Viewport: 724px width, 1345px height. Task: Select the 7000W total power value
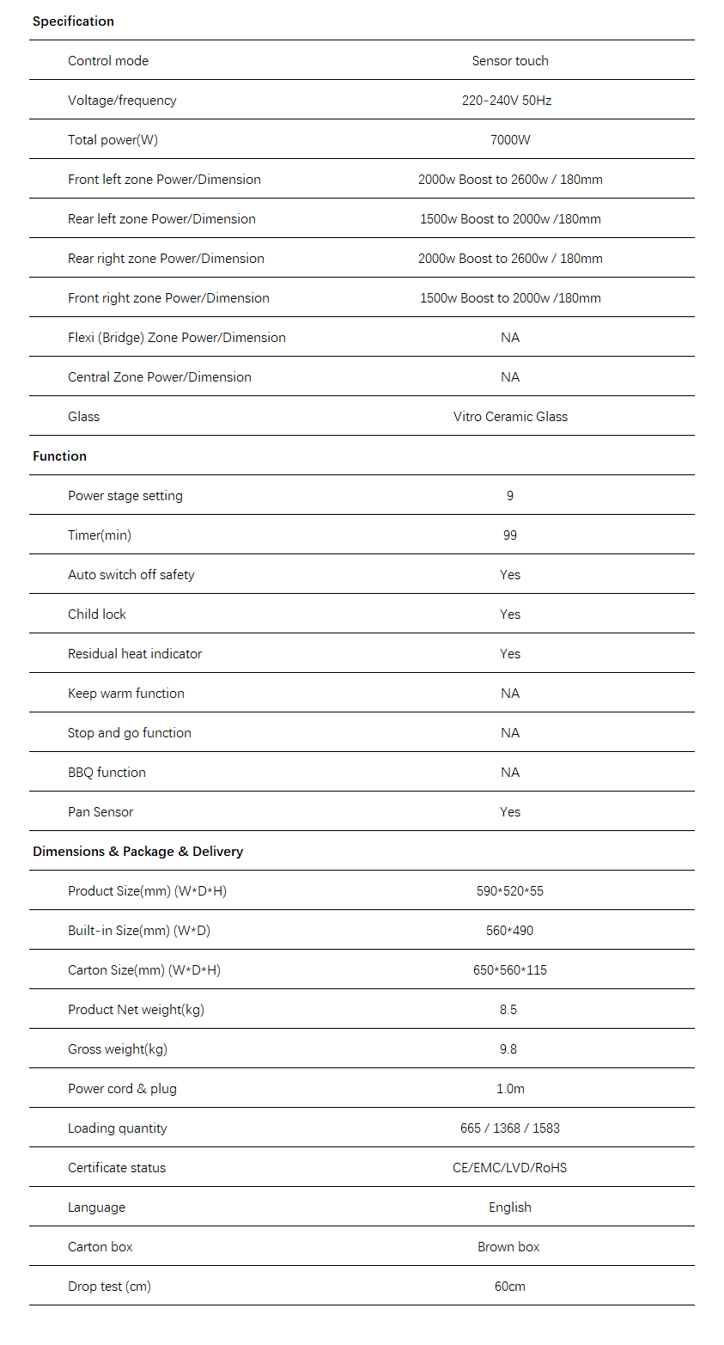tap(510, 140)
